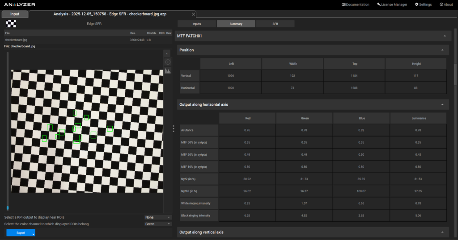
Task: Open the License Manager
Action: point(392,4)
